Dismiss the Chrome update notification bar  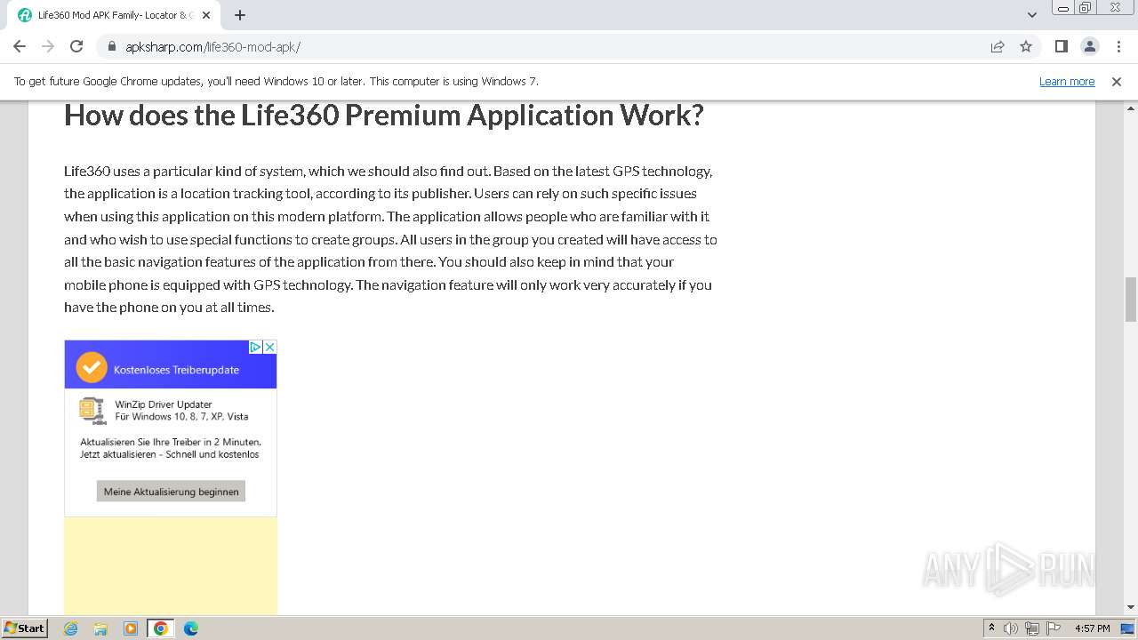click(1117, 81)
